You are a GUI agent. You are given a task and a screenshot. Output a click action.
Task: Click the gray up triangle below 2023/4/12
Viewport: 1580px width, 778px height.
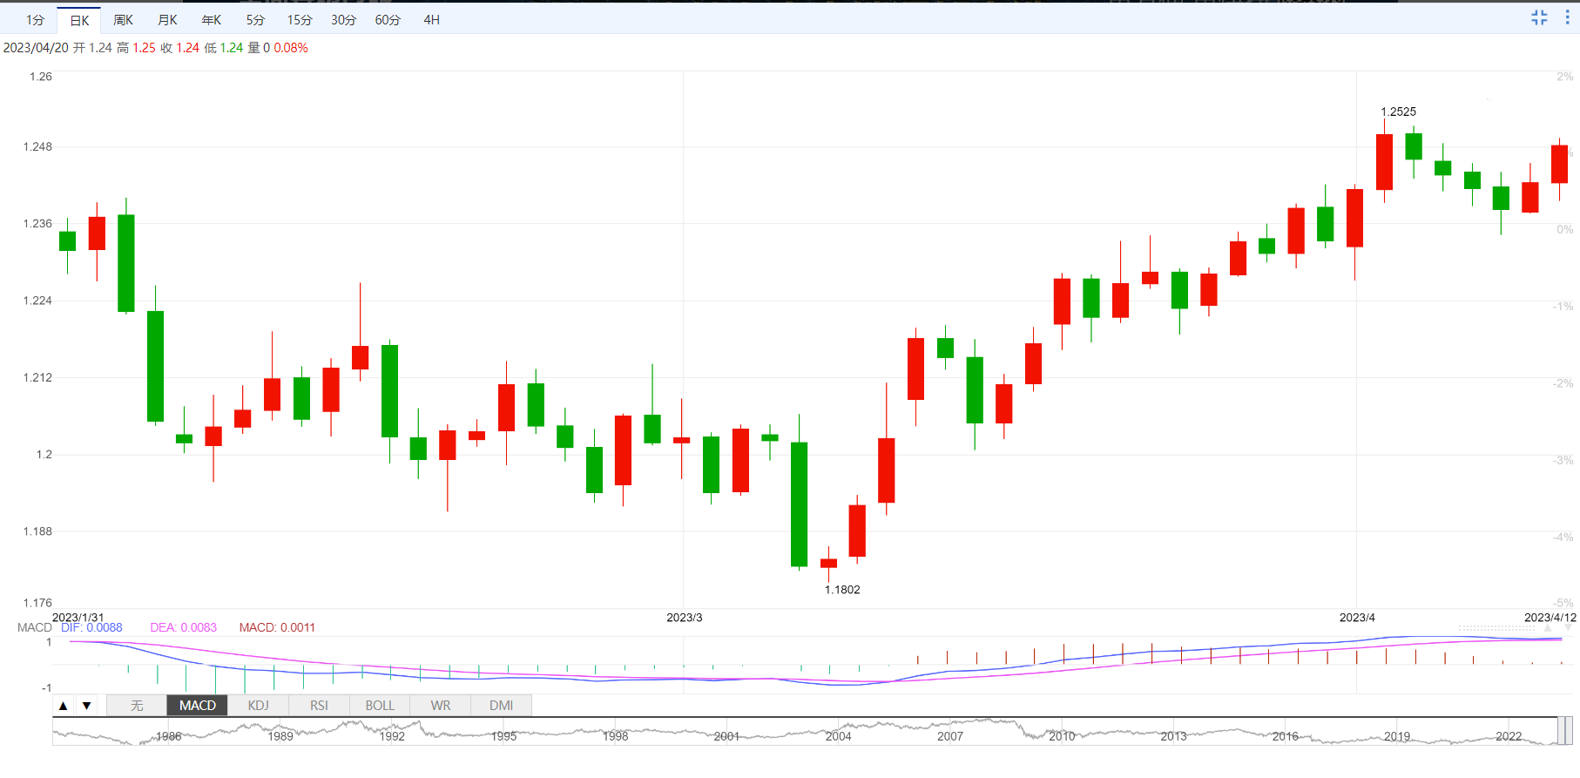click(x=1547, y=627)
